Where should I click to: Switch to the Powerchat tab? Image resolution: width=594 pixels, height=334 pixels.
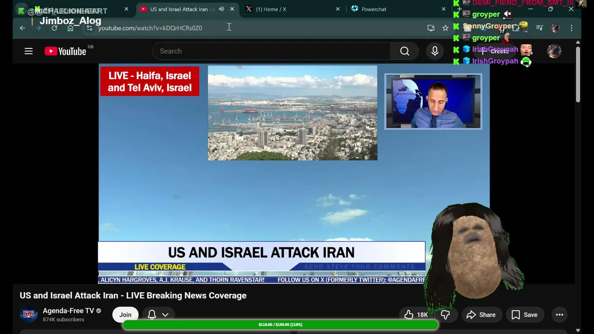coord(374,9)
